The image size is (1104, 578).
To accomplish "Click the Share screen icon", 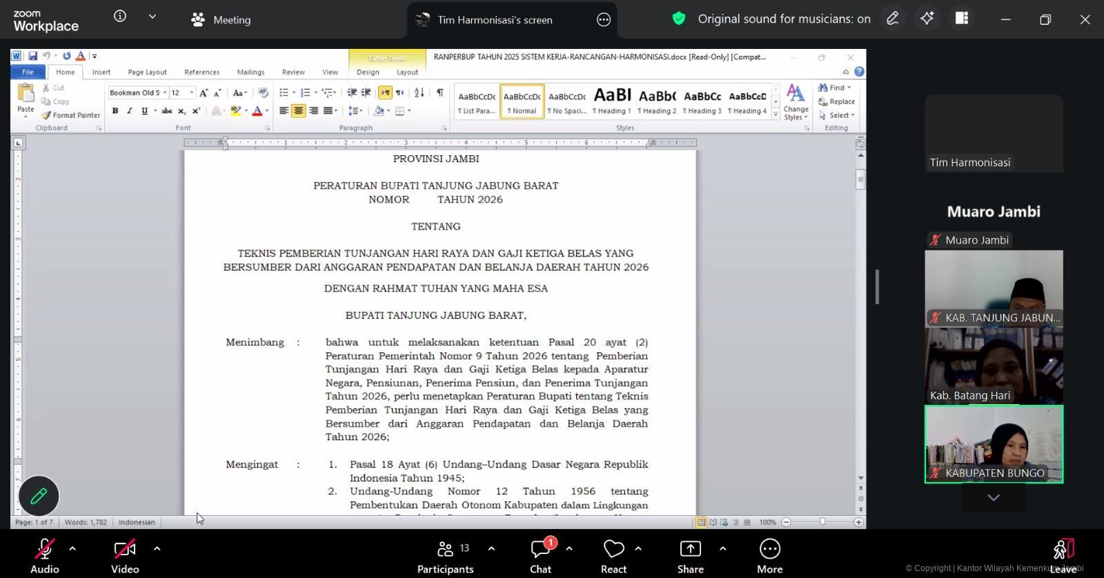I will pos(690,556).
